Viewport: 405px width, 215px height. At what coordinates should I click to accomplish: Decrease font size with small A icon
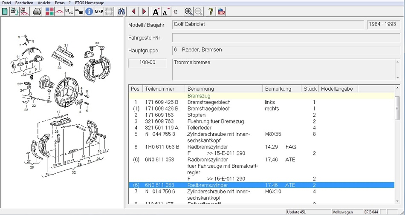pos(166,11)
